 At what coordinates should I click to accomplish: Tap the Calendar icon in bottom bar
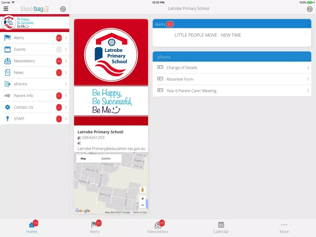(x=221, y=225)
